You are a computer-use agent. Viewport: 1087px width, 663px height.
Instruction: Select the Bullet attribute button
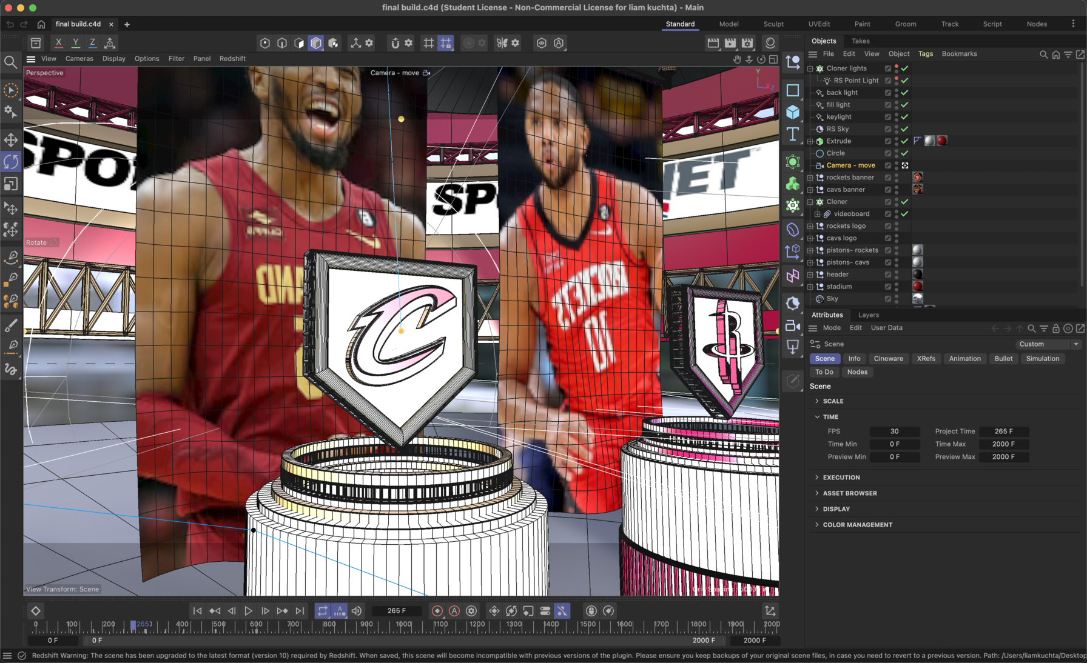1003,359
